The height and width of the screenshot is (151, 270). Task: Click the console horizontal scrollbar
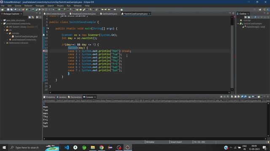155,139
